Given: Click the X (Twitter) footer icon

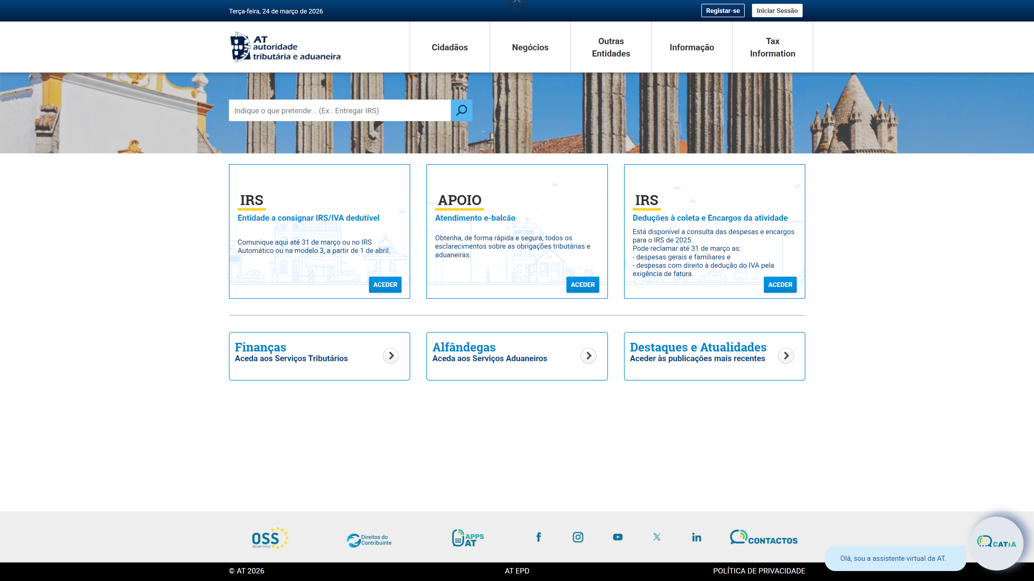Looking at the screenshot, I should coord(657,537).
